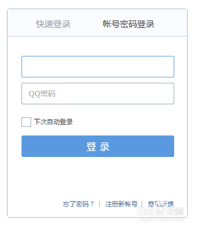Click into the QQ密码 password field
Image resolution: width=200 pixels, height=229 pixels.
coord(98,94)
